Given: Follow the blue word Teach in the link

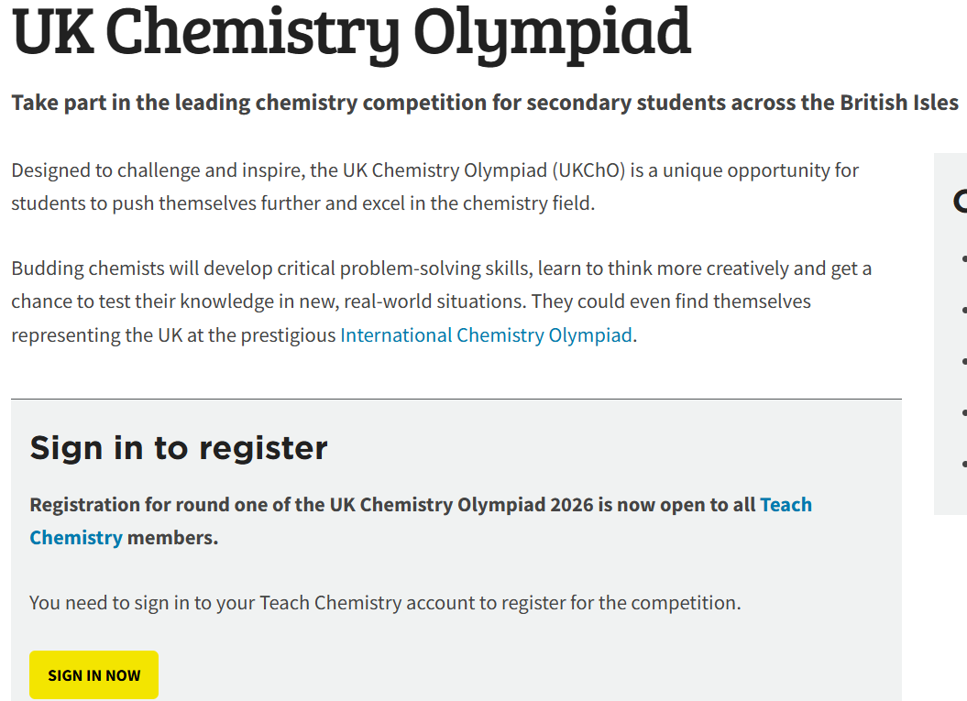Looking at the screenshot, I should pyautogui.click(x=786, y=505).
